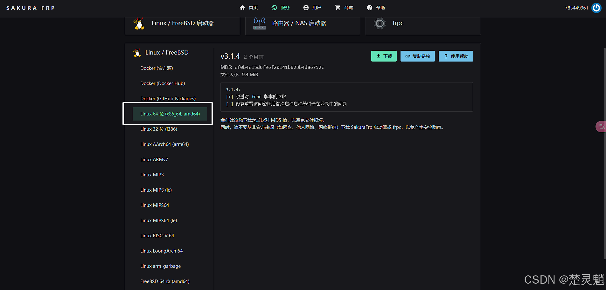Click the Tux penguin icon in the launcher card

(139, 23)
